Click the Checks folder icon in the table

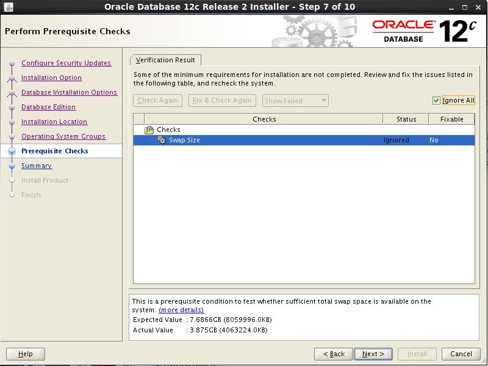pyautogui.click(x=149, y=130)
